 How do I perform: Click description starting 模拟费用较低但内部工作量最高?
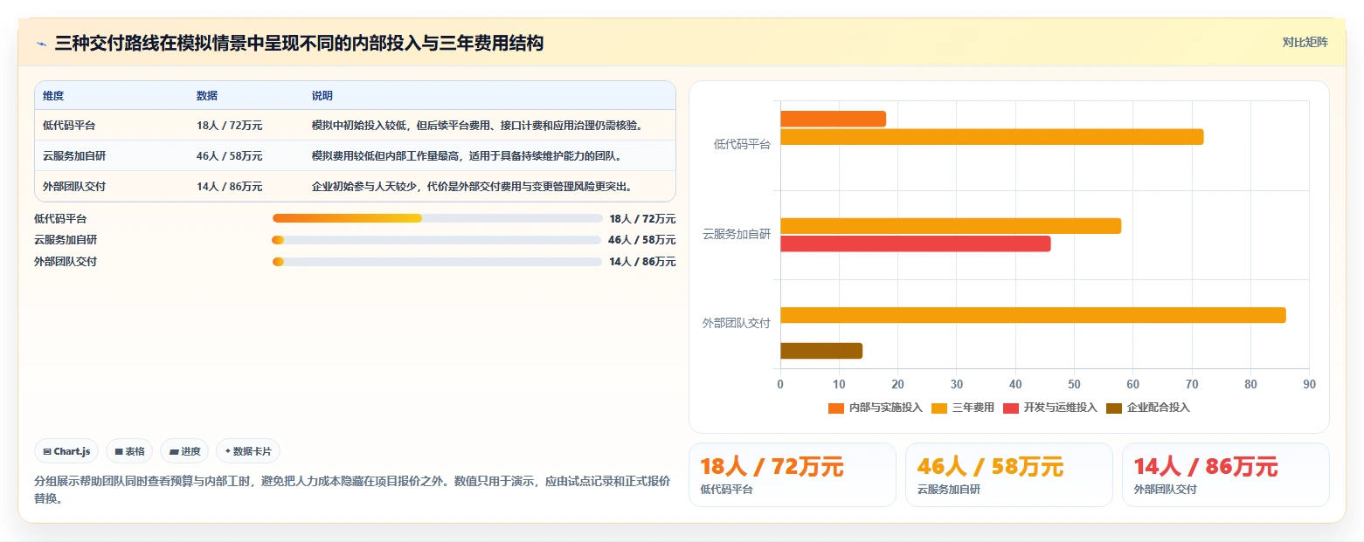tap(467, 156)
